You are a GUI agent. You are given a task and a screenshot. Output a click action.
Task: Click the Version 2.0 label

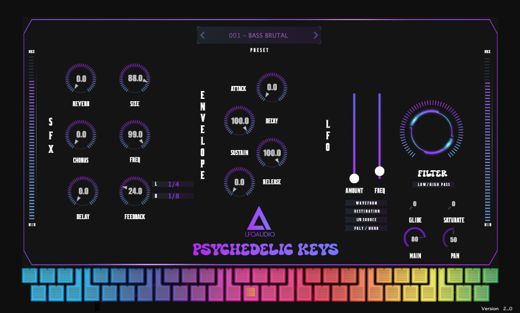click(x=496, y=309)
